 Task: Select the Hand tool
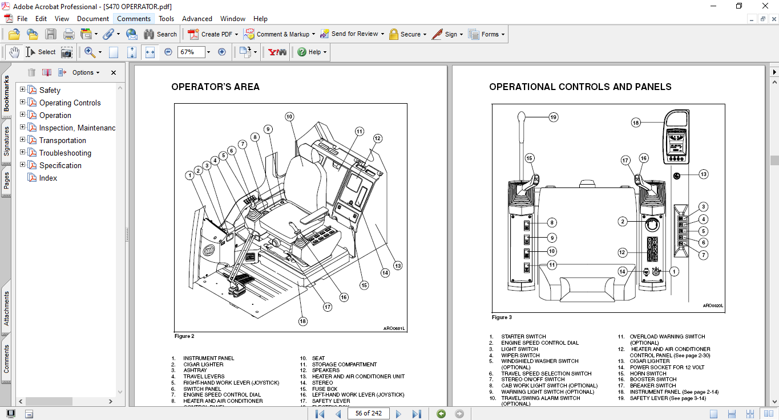[x=14, y=52]
